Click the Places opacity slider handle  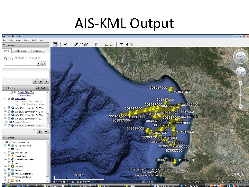coord(34,132)
